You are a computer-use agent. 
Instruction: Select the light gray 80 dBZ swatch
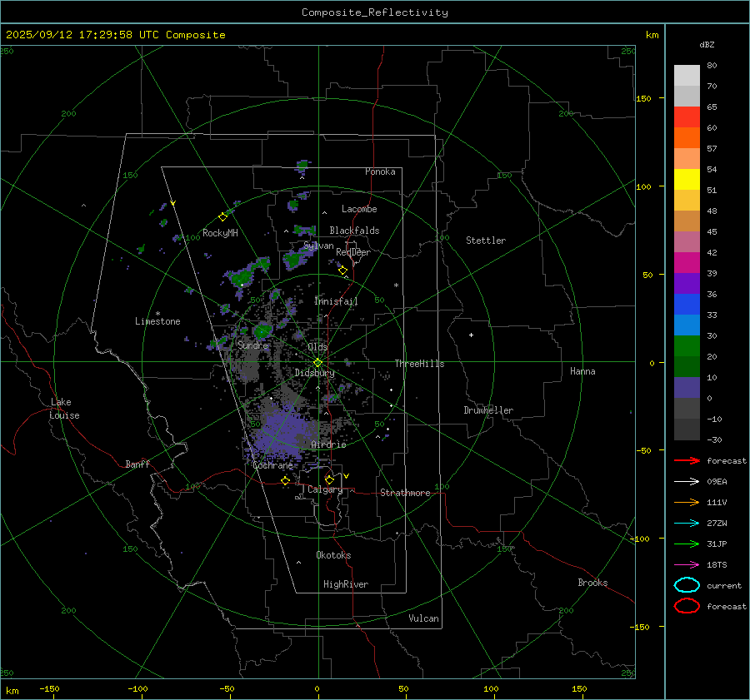pos(687,75)
